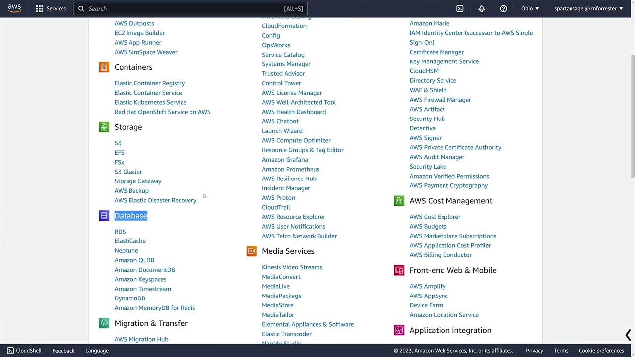Open the Kinesis Video Streams link
Viewport: 635px width, 357px height.
pos(292,267)
